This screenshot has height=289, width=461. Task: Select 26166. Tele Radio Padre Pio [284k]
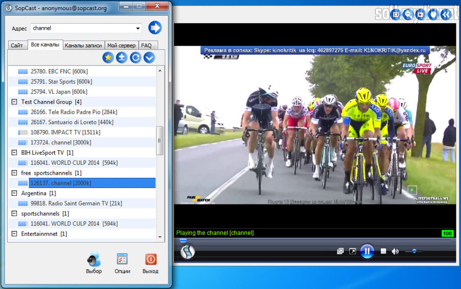(x=82, y=112)
